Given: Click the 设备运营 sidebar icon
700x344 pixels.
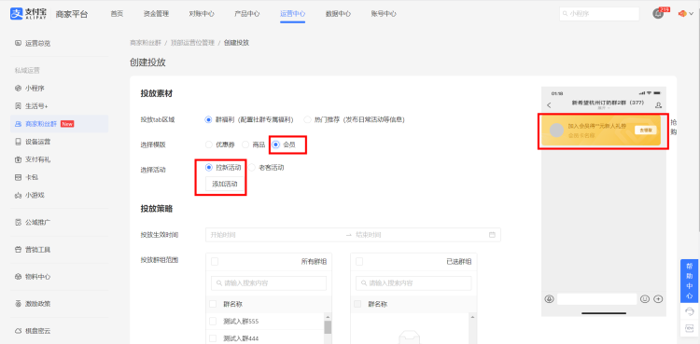Looking at the screenshot, I should coord(18,142).
